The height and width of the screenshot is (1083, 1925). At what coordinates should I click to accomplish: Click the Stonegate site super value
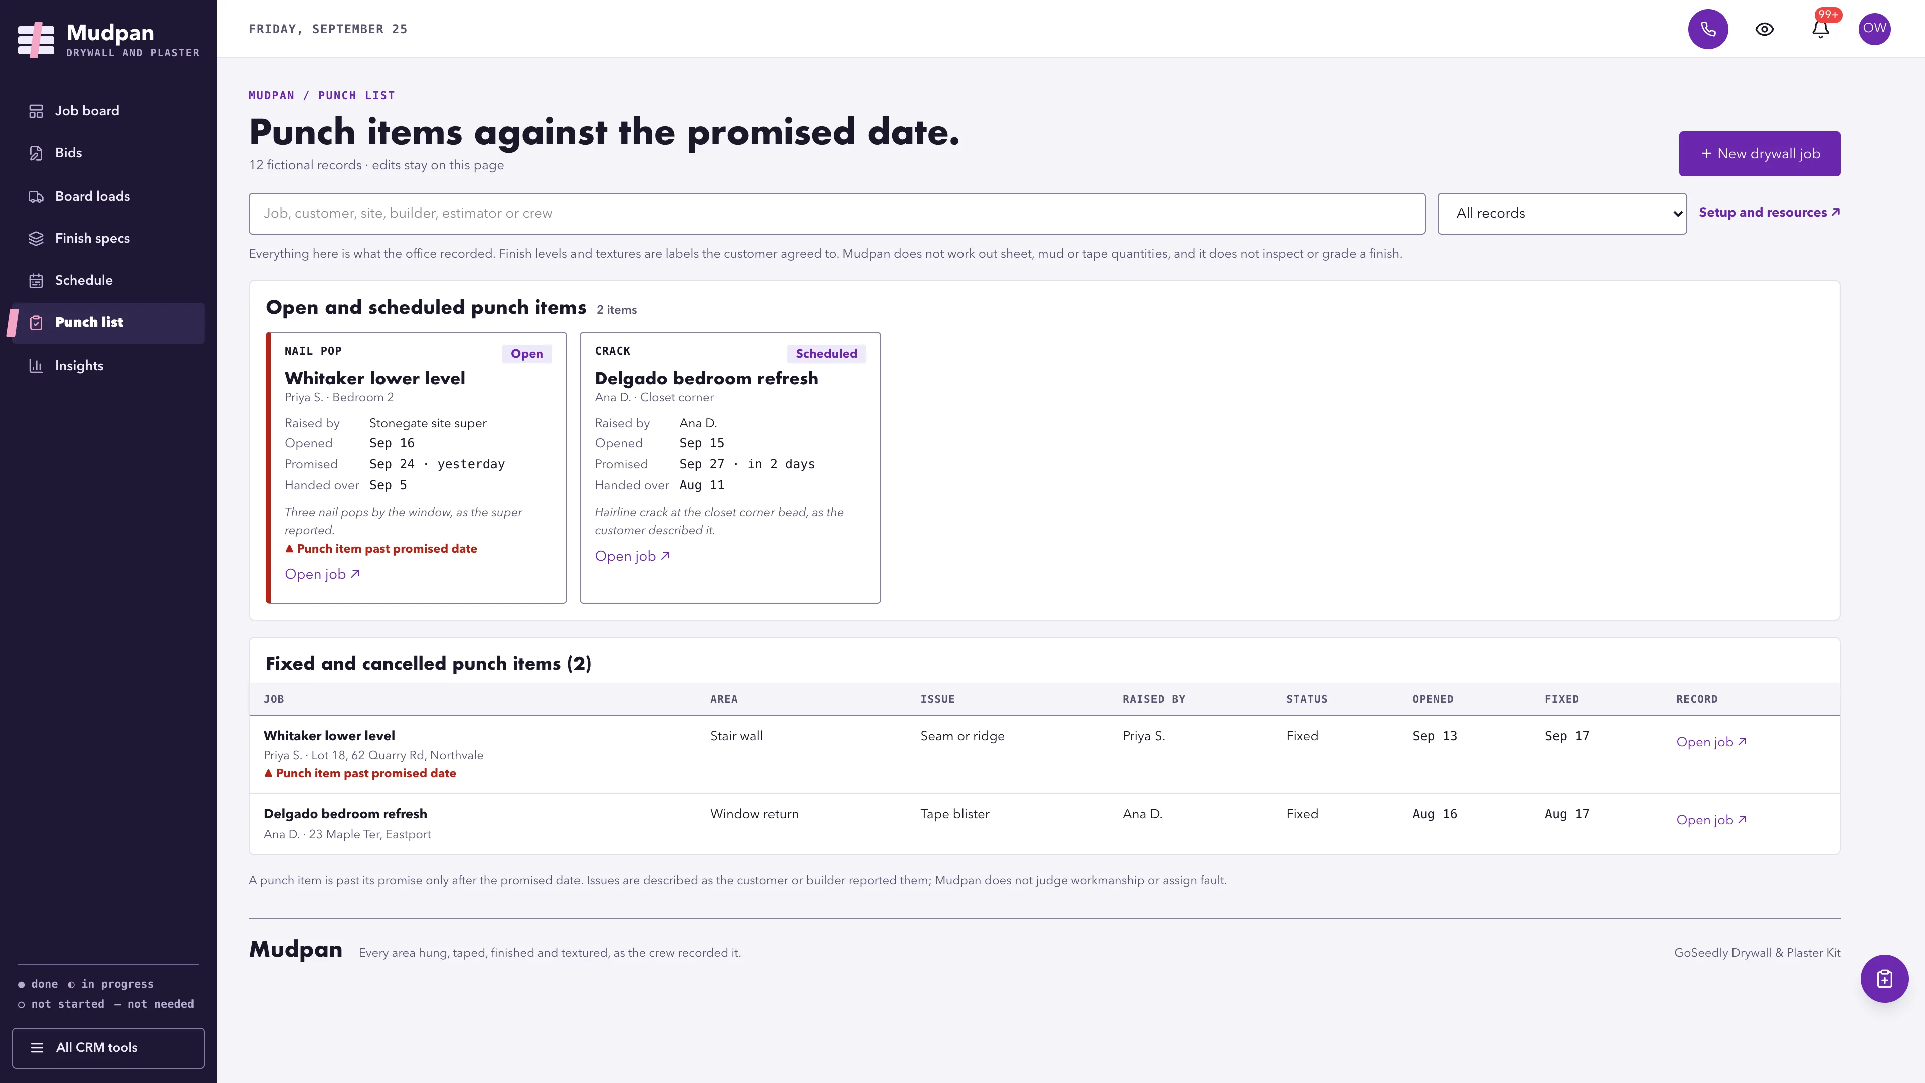click(x=428, y=423)
